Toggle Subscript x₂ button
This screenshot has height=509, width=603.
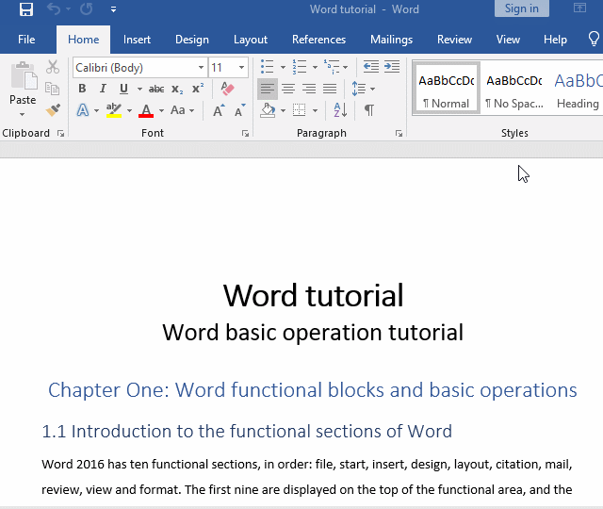(177, 90)
